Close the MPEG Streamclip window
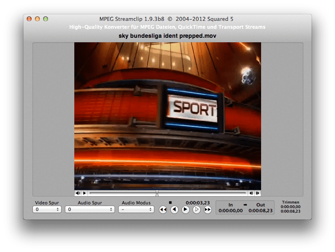335x252 pixels. (29, 19)
